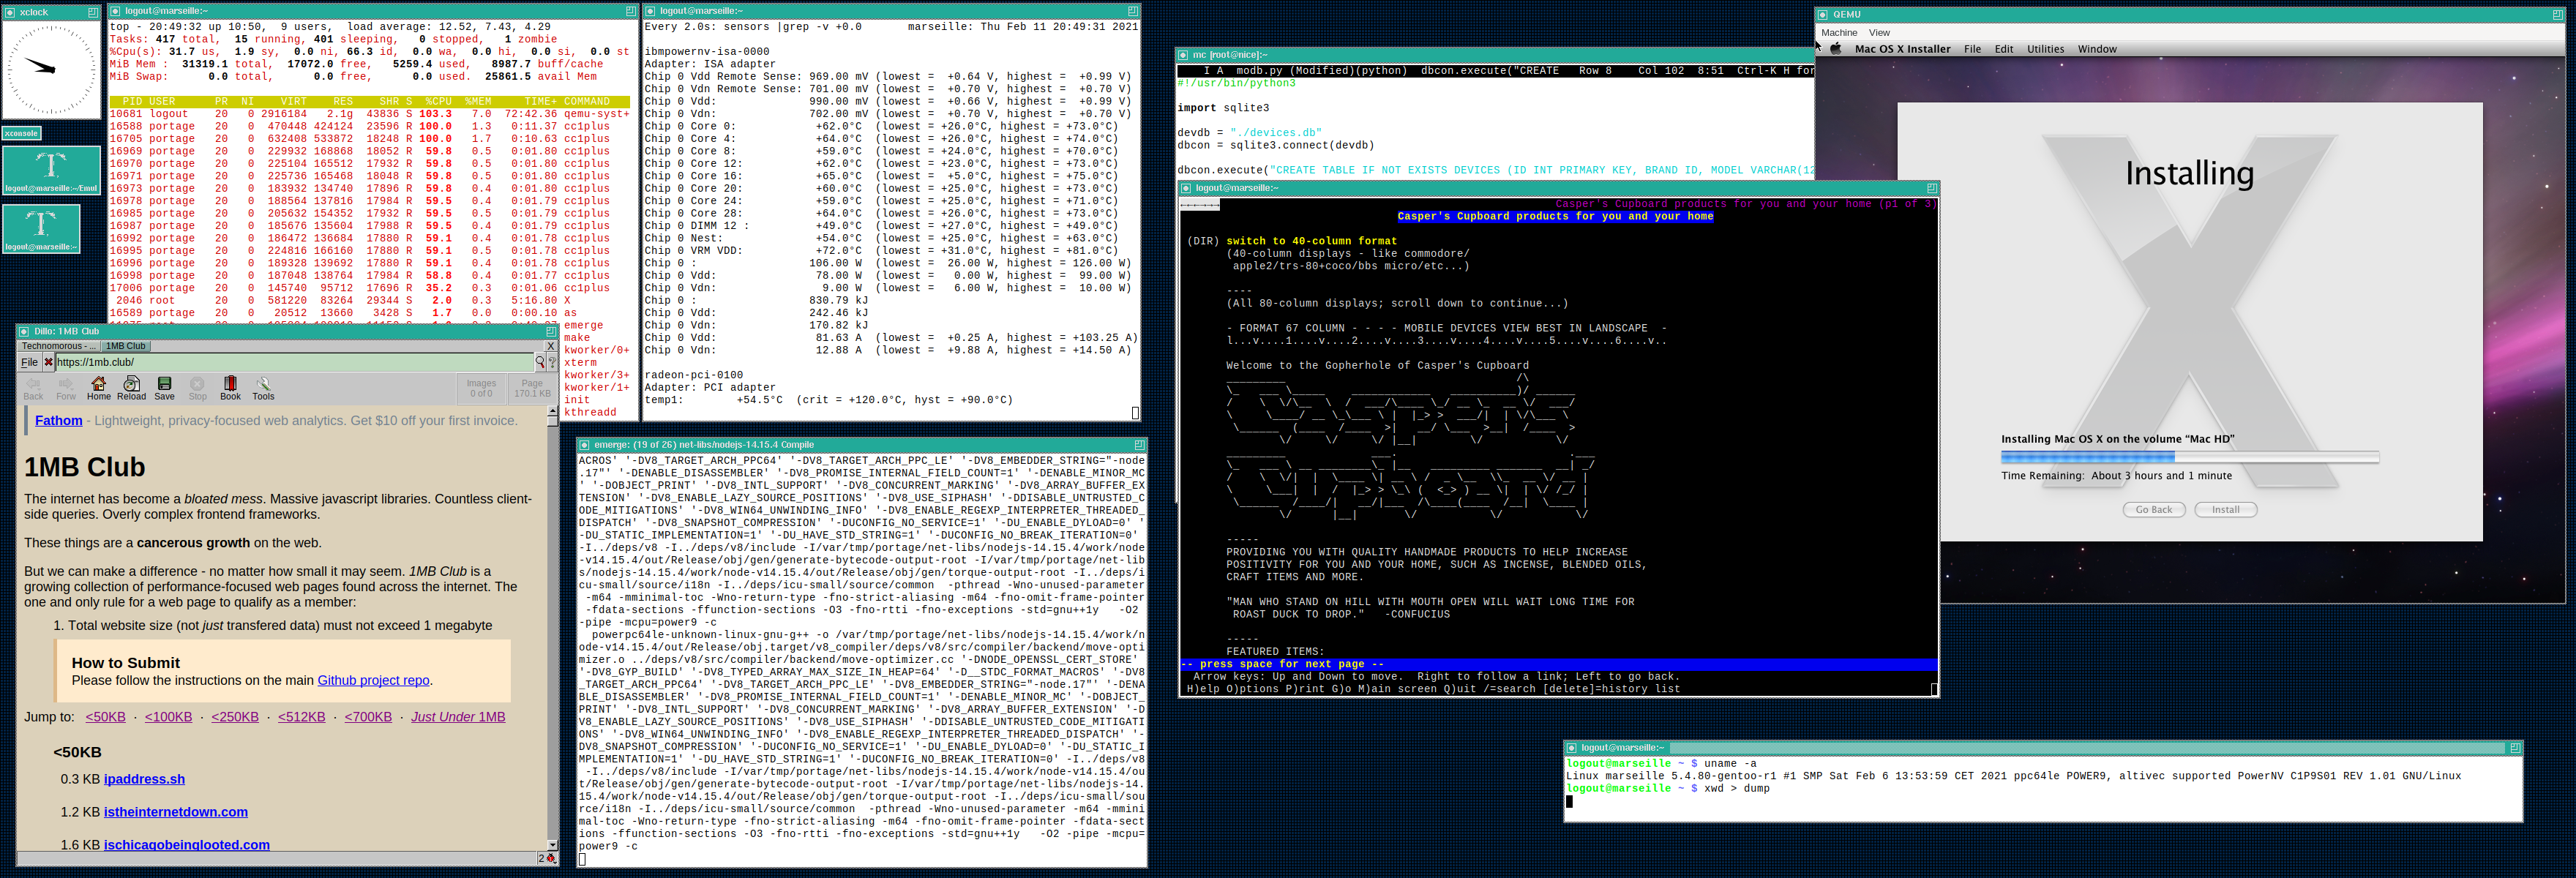This screenshot has width=2576, height=878.
Task: Click the Home icon in Dillo toolbar
Action: point(98,384)
